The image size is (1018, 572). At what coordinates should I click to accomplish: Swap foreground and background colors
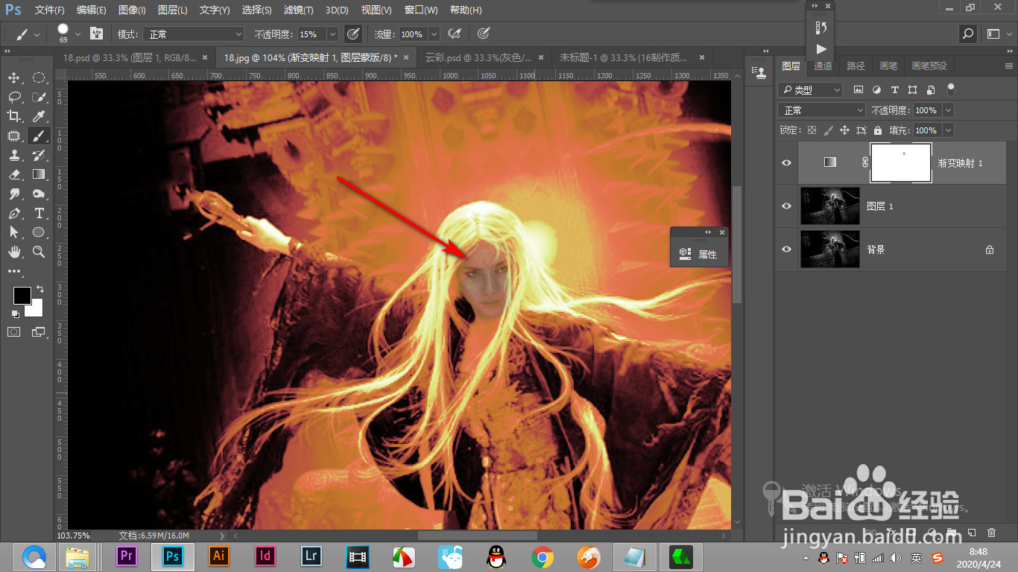(40, 289)
